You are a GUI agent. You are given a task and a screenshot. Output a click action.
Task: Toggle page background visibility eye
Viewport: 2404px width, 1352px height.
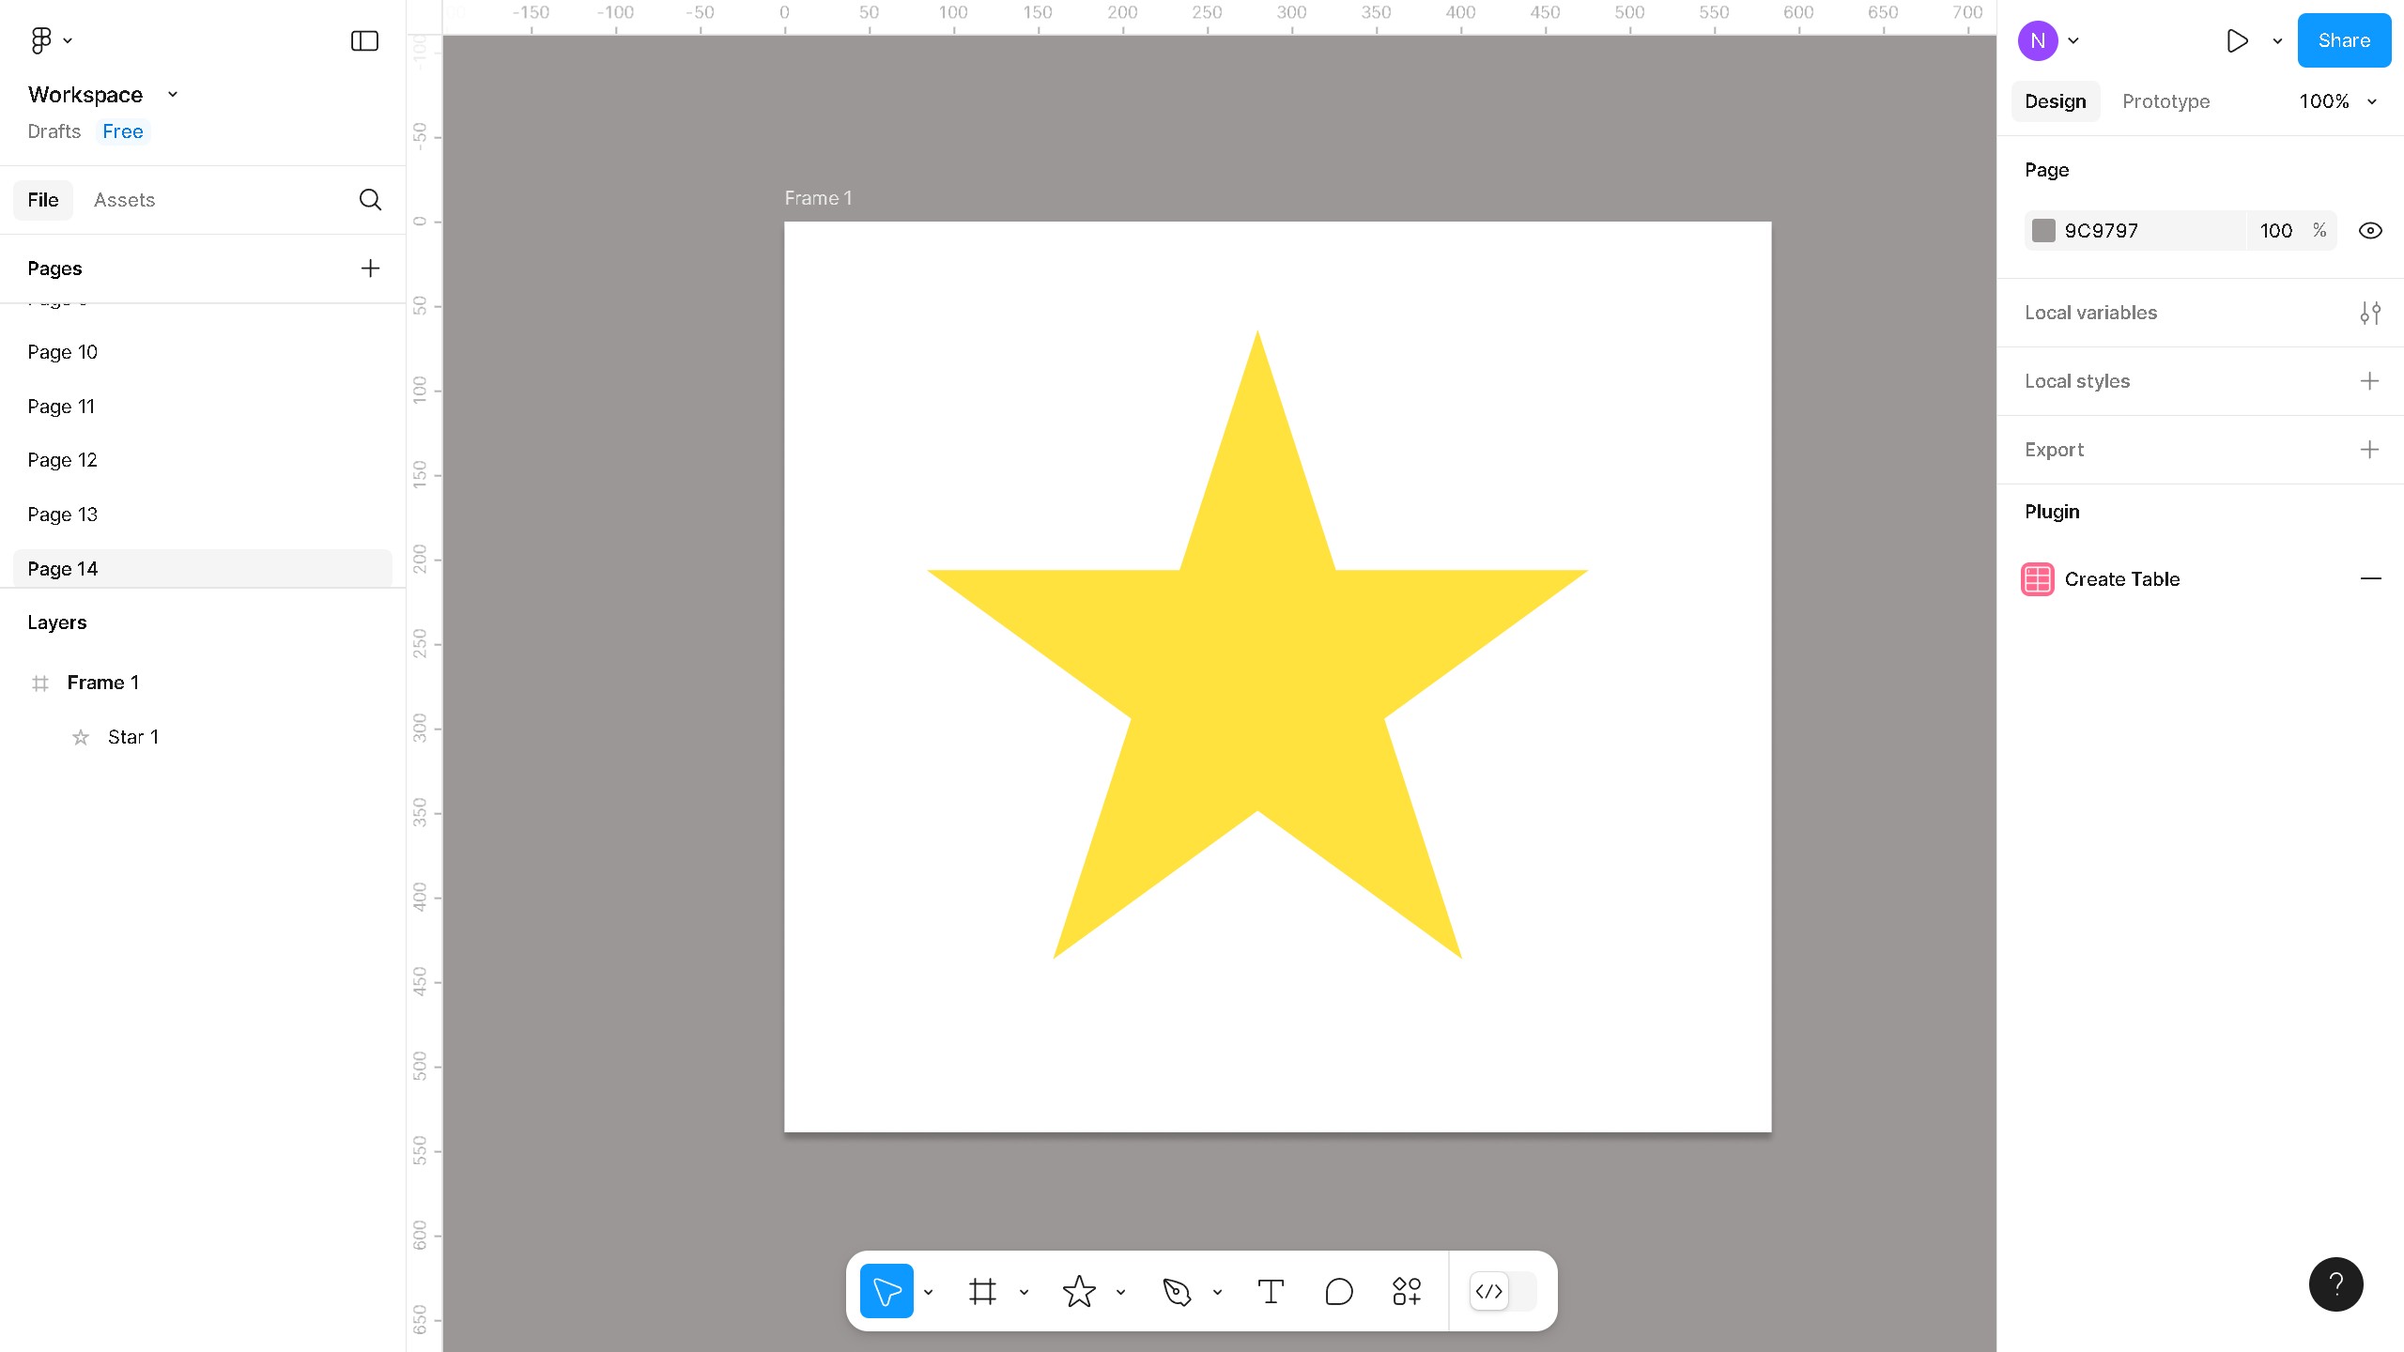point(2369,231)
